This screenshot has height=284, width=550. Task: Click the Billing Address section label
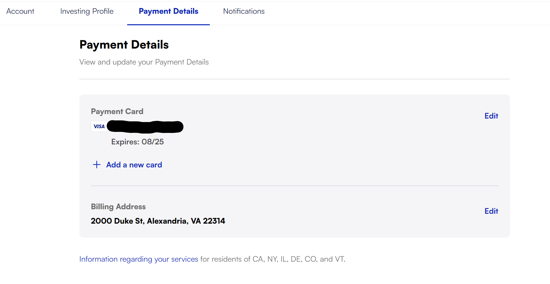tap(118, 207)
